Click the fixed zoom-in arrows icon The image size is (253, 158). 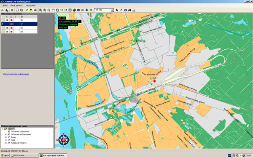pos(62,10)
